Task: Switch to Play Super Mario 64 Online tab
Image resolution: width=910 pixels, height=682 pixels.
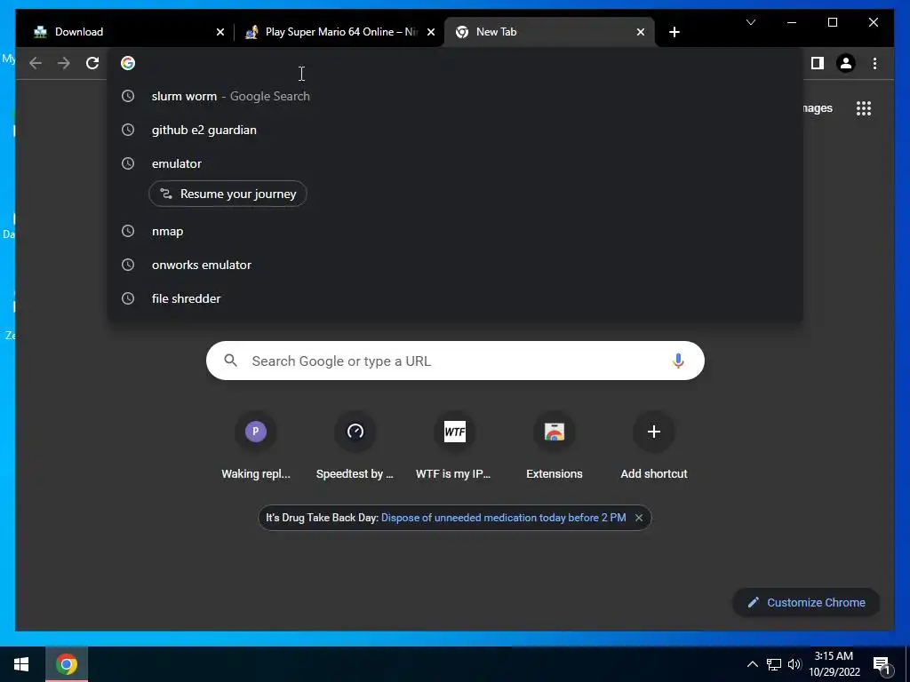Action: pos(339,32)
